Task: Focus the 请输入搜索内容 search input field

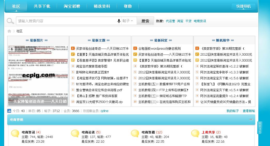Action: [x=66, y=21]
